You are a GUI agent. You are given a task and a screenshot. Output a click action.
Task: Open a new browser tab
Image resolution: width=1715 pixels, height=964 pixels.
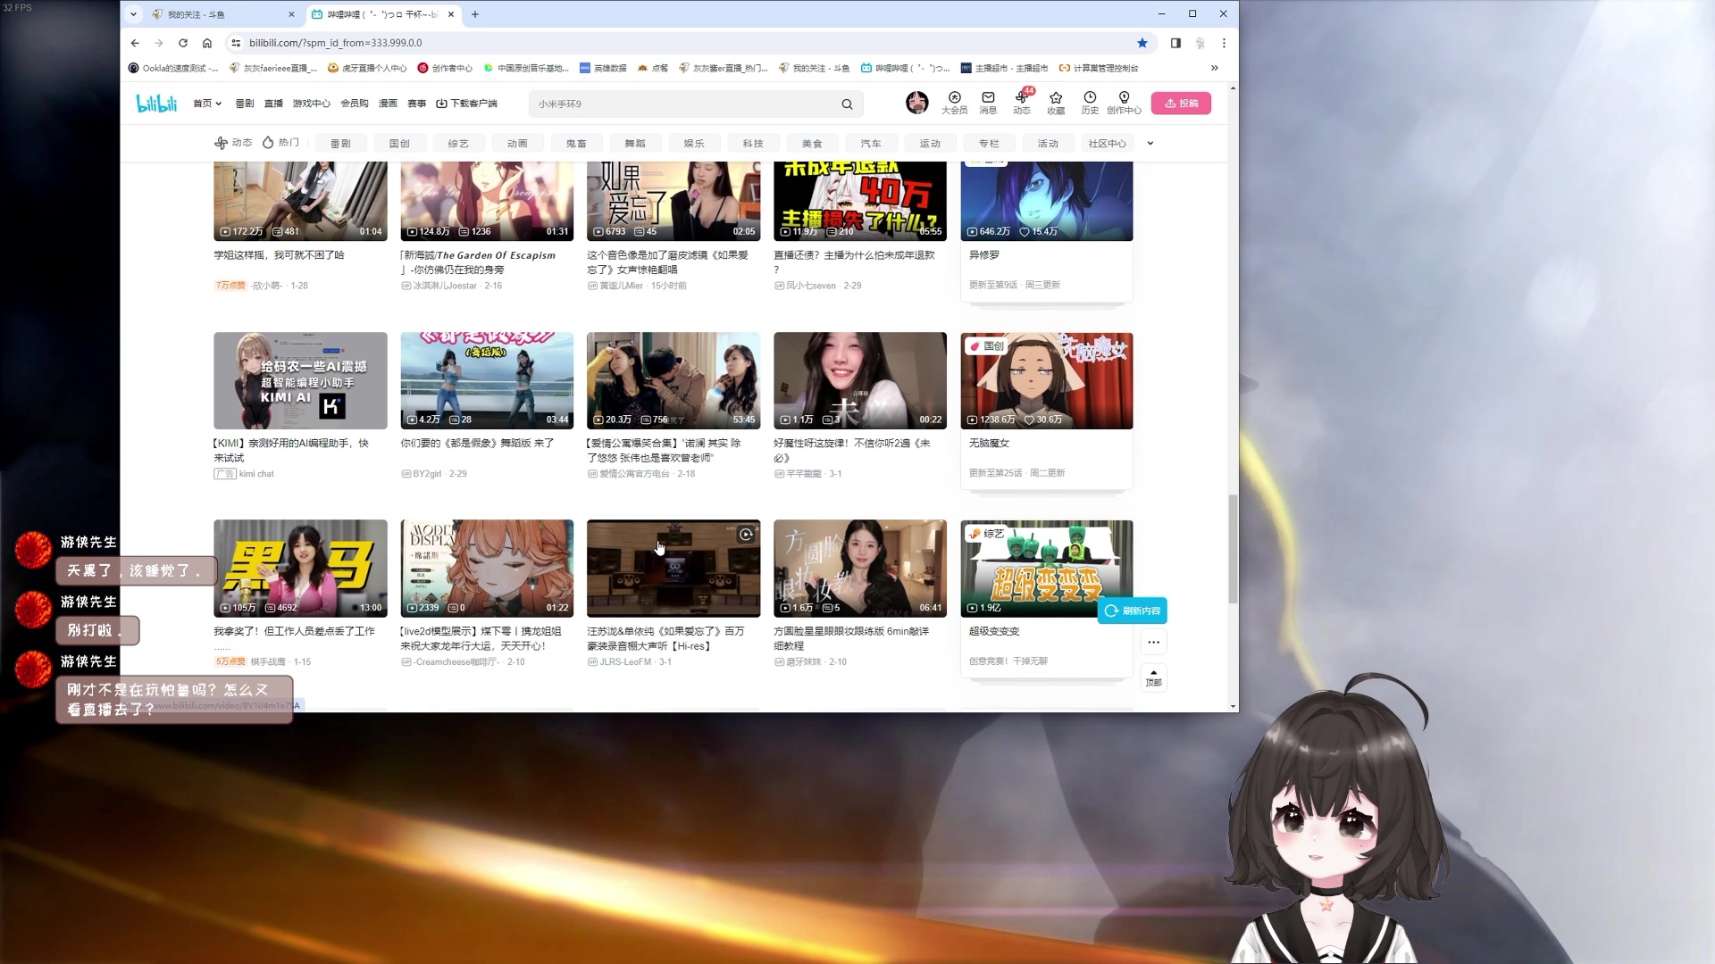click(475, 14)
